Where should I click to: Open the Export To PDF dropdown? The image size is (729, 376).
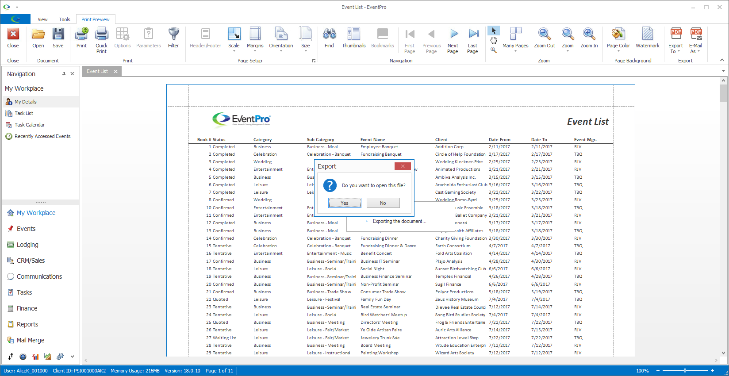click(676, 40)
